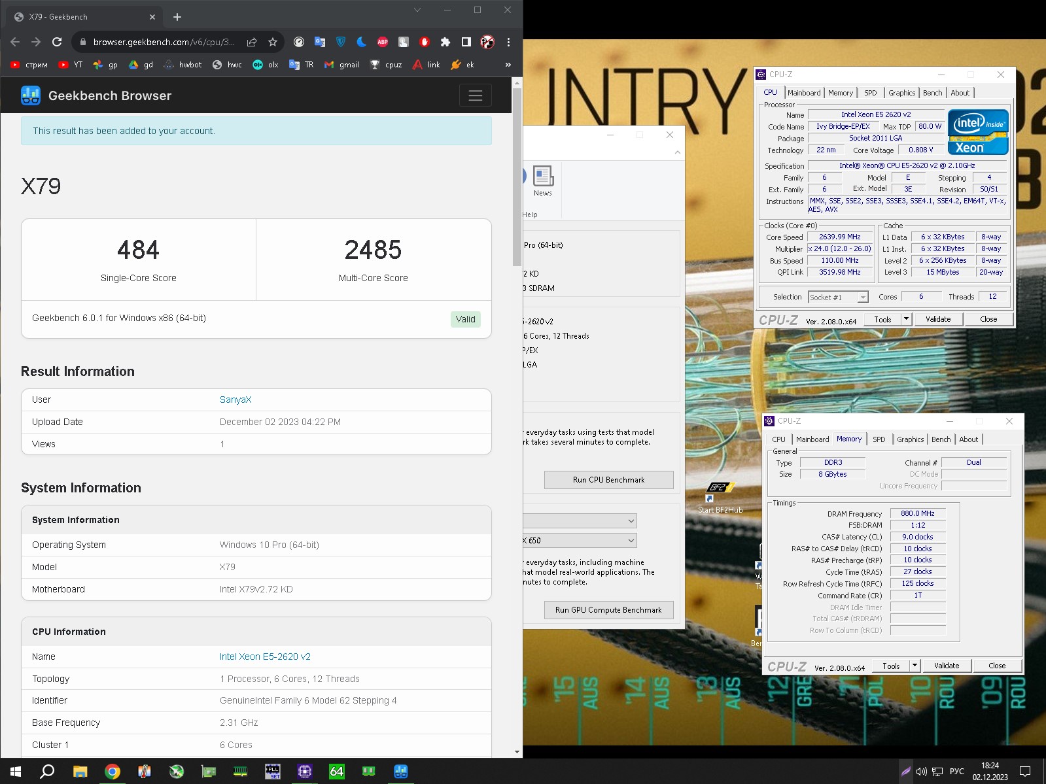Viewport: 1046px width, 784px height.
Task: Switch to CPU tab in lower CPU-Z
Action: click(x=779, y=439)
